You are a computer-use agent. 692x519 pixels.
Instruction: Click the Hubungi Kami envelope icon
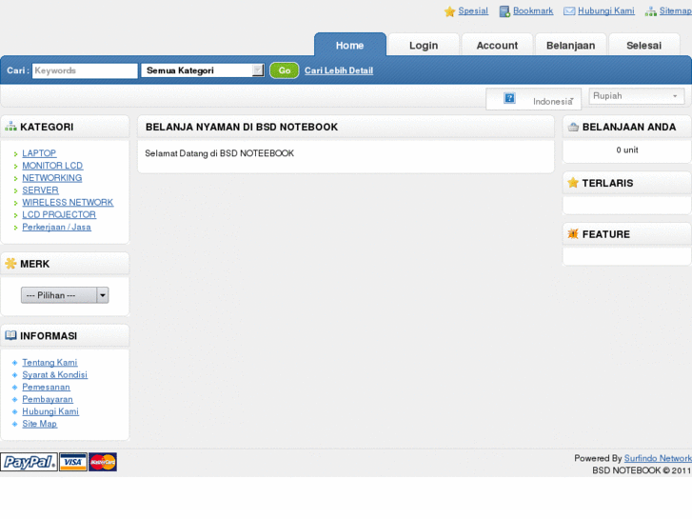(x=569, y=11)
